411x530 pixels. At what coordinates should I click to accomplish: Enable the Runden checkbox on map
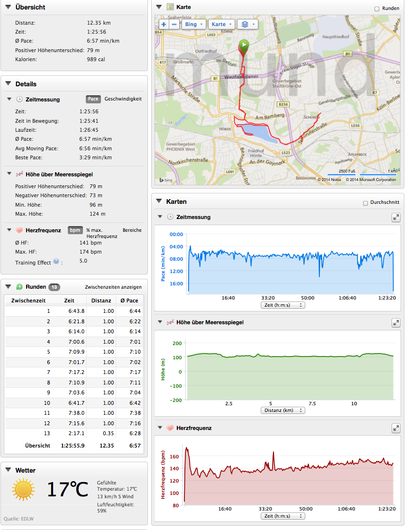point(377,9)
